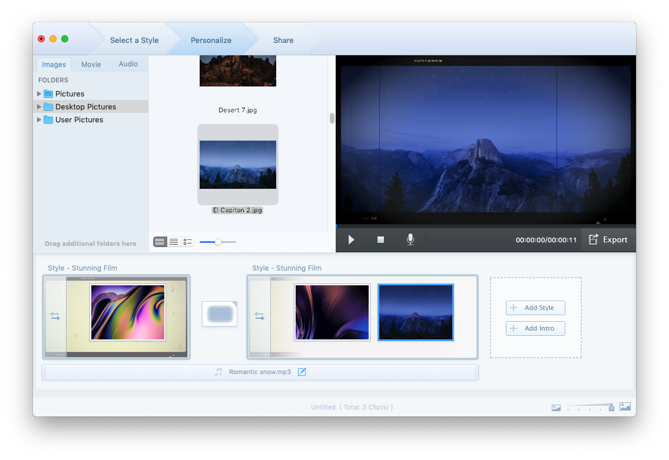Switch to list view mode

click(174, 242)
